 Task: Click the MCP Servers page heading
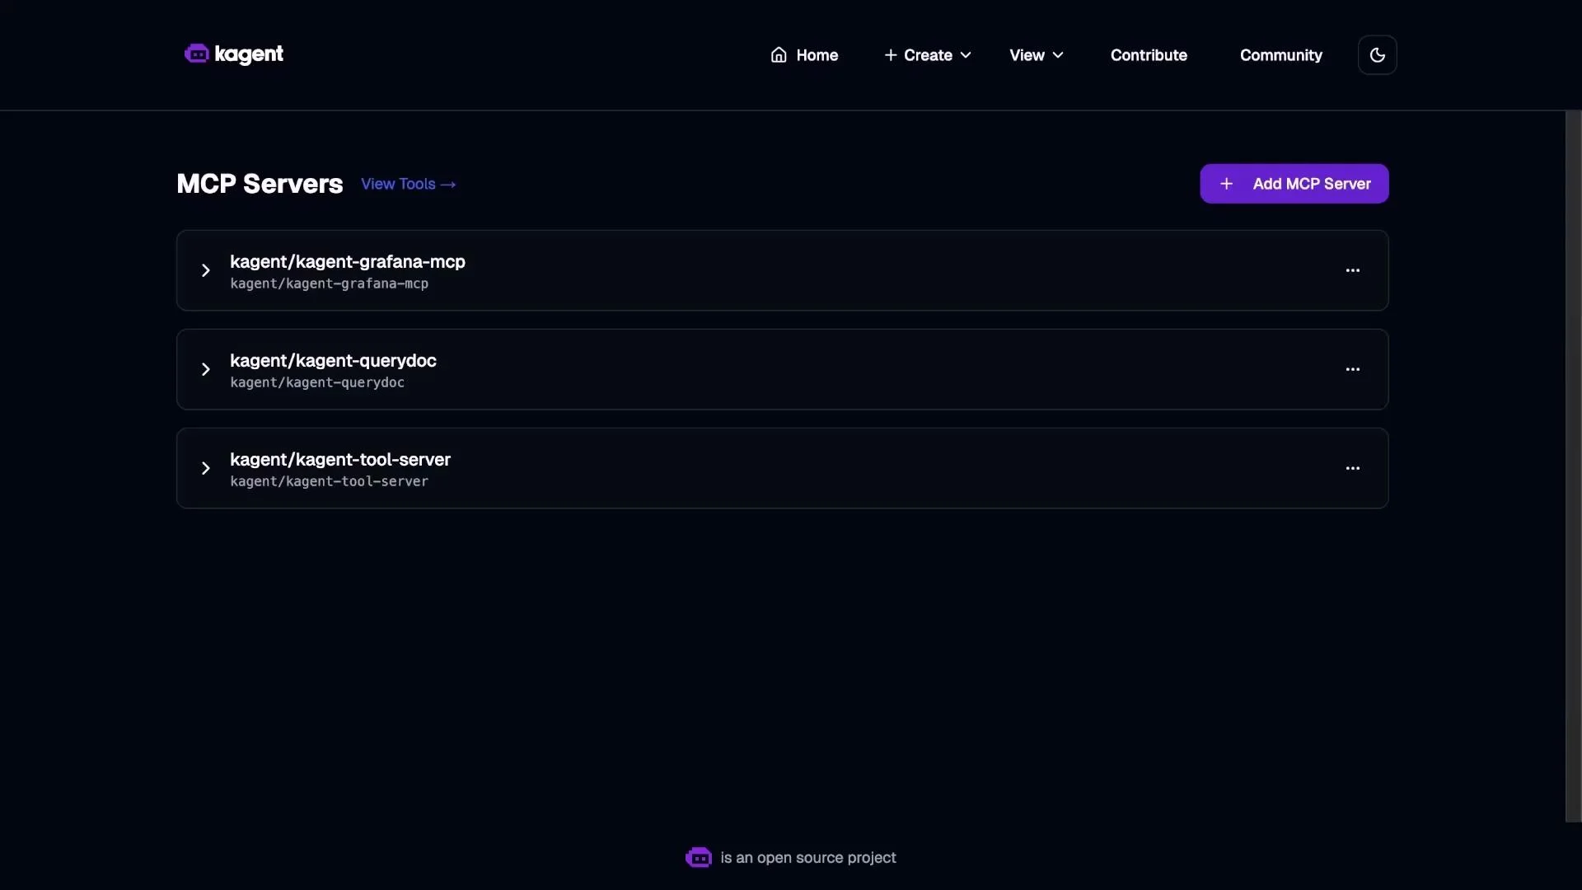click(x=260, y=184)
